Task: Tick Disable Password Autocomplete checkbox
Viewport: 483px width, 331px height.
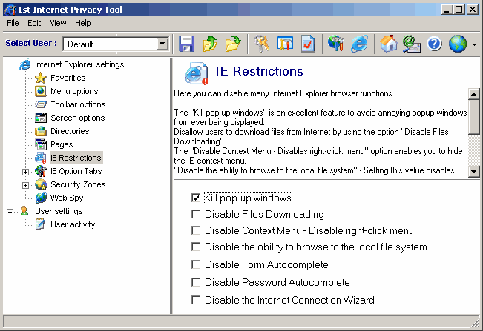Action: 196,282
